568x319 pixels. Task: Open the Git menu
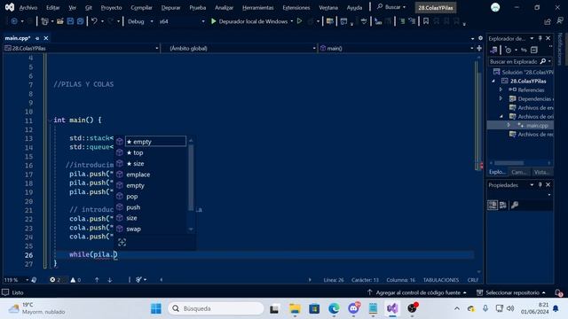89,8
